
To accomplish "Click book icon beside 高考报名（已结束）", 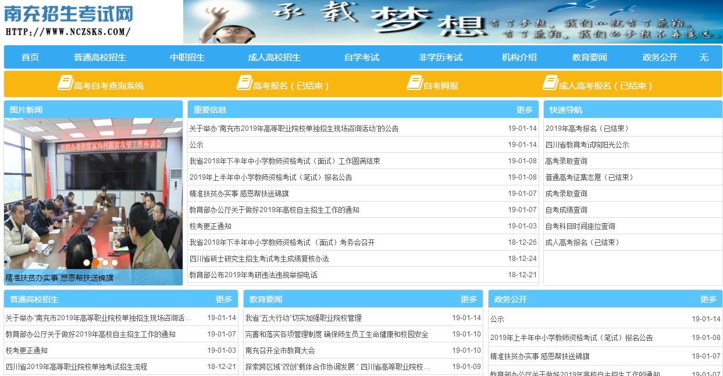I will click(244, 83).
